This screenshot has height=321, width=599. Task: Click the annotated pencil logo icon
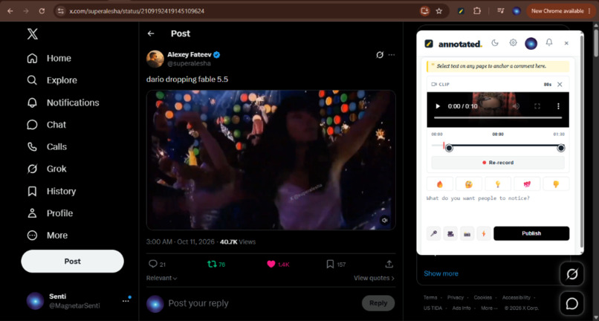[429, 44]
